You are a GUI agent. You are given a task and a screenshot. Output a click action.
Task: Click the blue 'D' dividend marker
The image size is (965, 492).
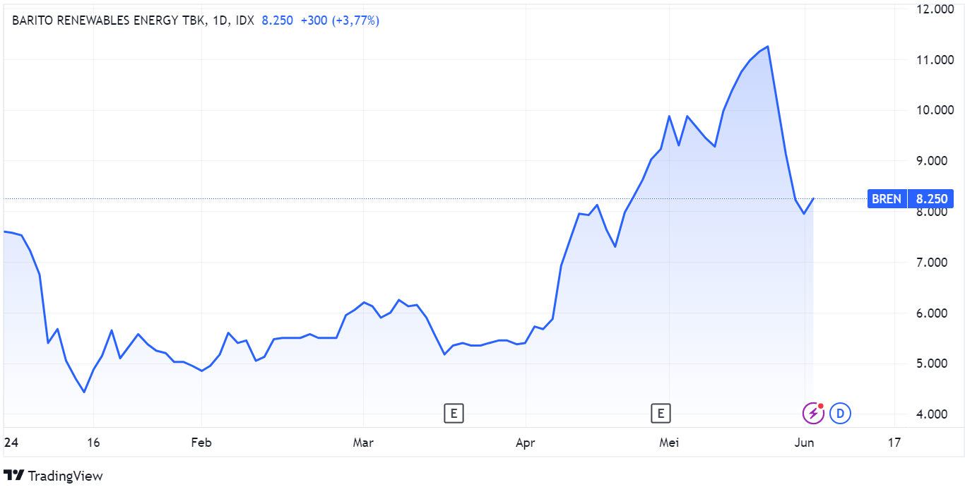[x=840, y=413]
